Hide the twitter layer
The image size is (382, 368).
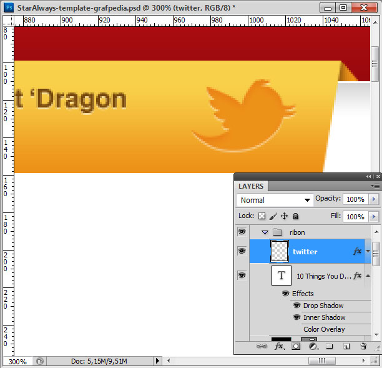[x=242, y=251]
